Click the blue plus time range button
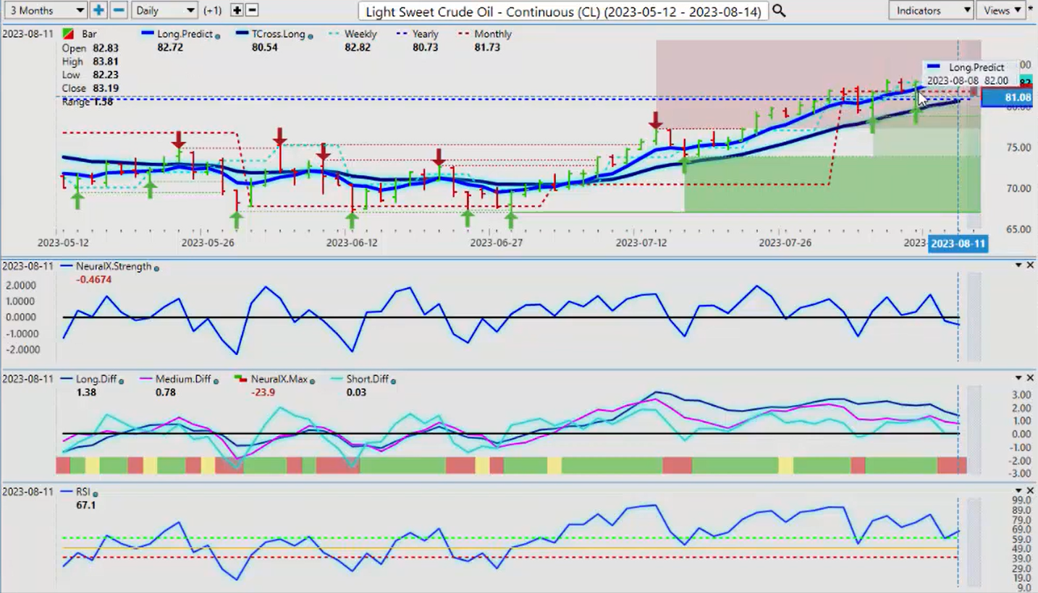The image size is (1038, 593). [98, 10]
